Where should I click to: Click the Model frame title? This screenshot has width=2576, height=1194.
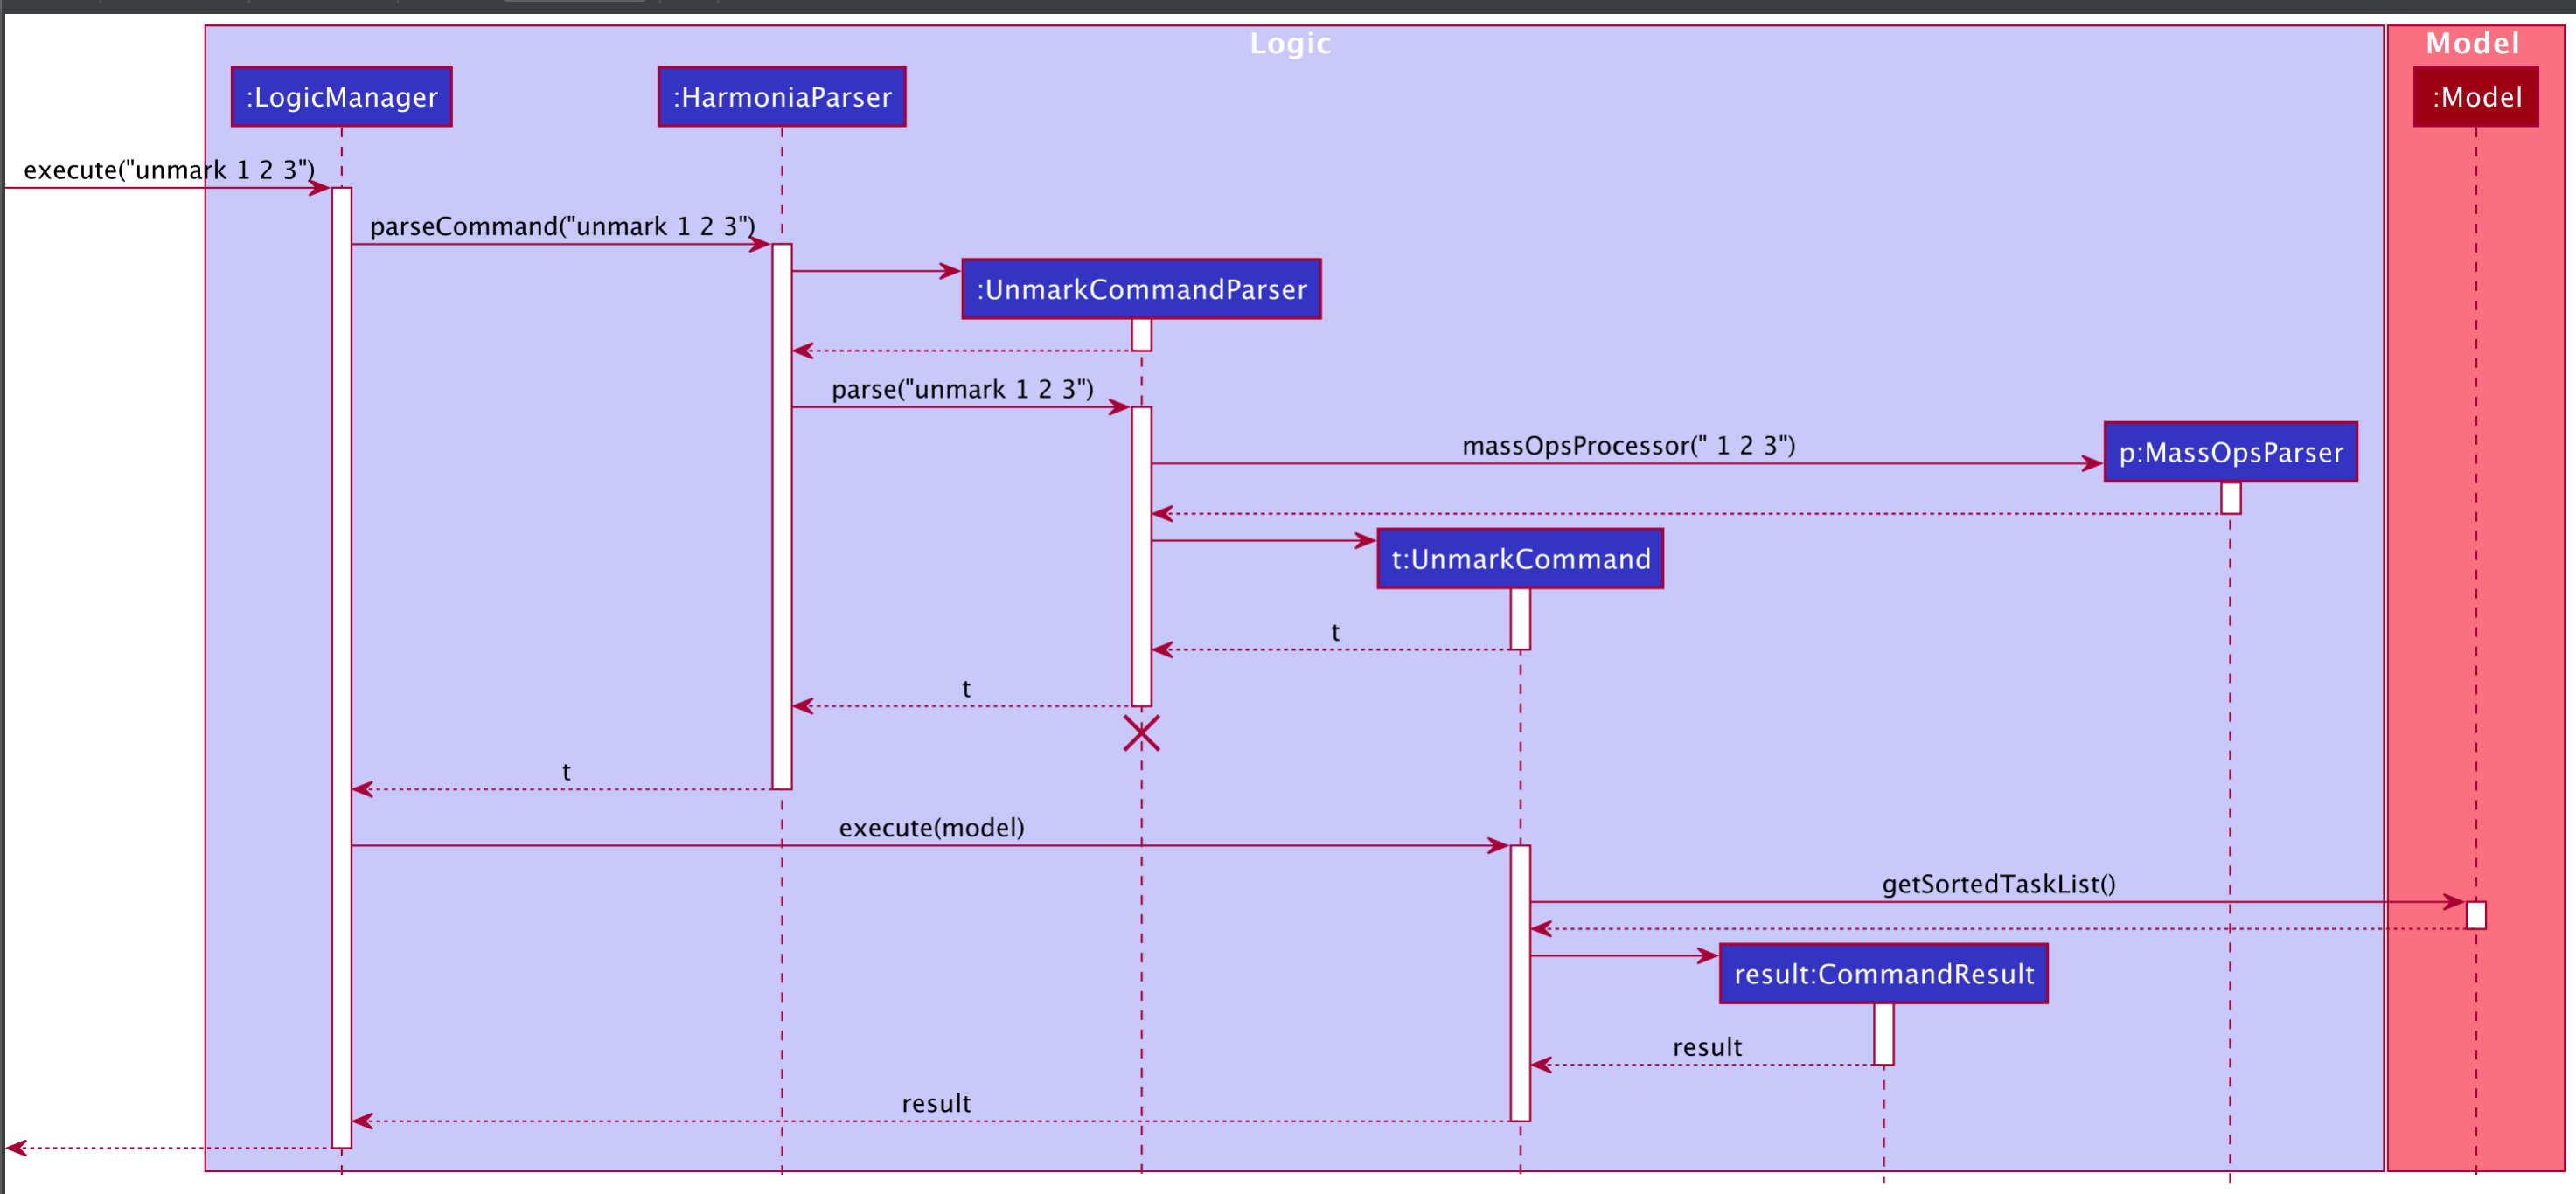(x=2472, y=44)
